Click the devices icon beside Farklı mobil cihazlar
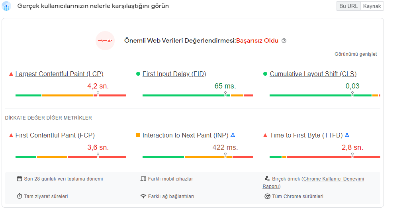The image size is (409, 214). [x=143, y=179]
